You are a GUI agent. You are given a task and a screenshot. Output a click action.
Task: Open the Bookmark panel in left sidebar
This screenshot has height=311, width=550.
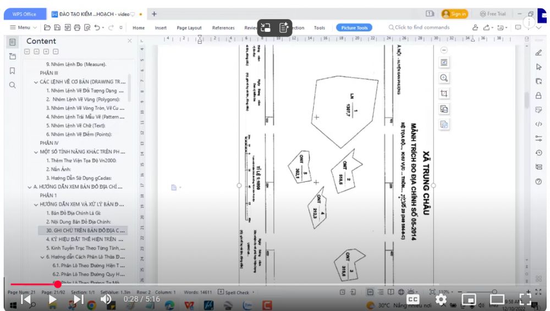pos(13,71)
